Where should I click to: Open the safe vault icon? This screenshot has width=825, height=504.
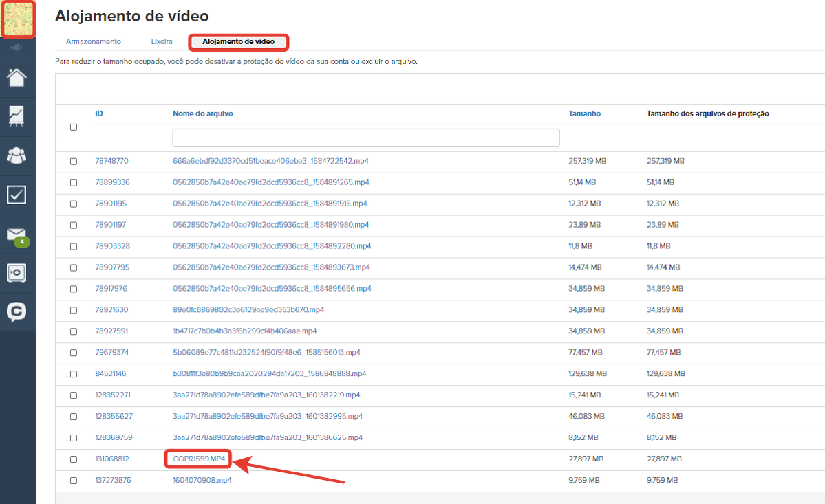point(17,273)
